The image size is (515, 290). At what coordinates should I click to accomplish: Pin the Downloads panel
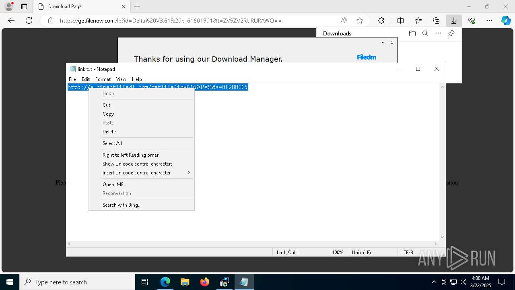[451, 33]
